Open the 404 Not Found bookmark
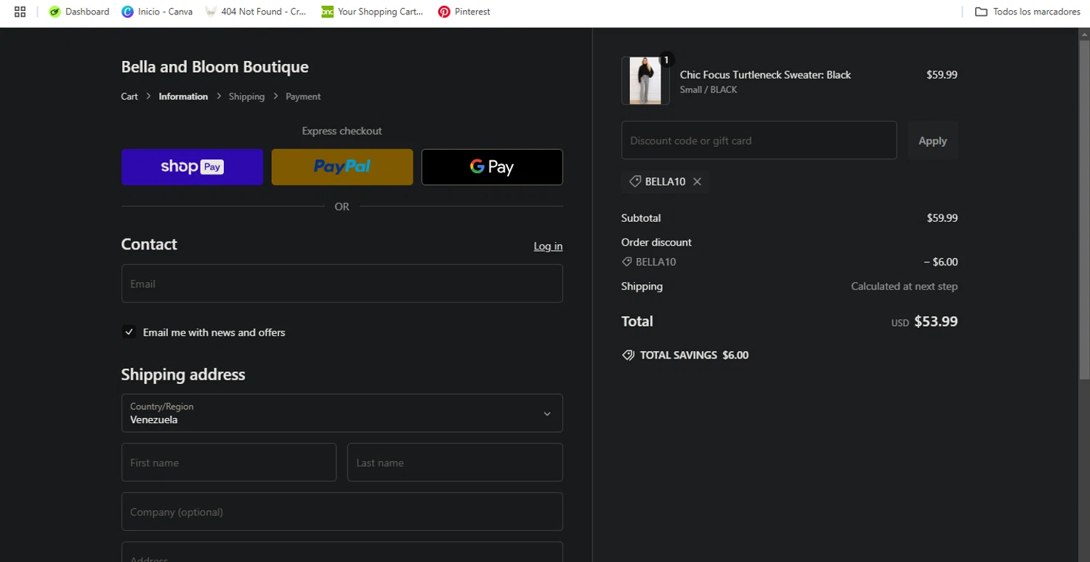The width and height of the screenshot is (1090, 562). [256, 12]
